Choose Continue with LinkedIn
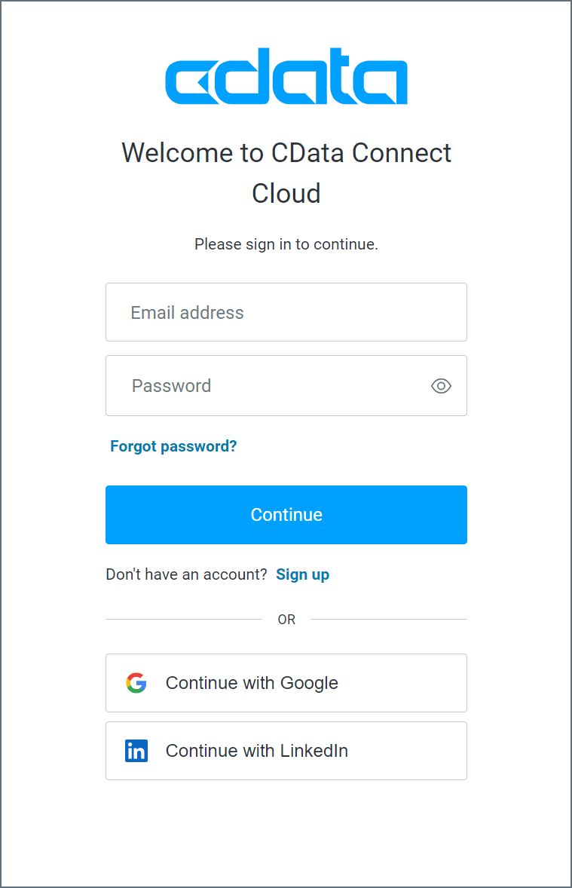Screen dimensions: 572x888 pos(286,751)
